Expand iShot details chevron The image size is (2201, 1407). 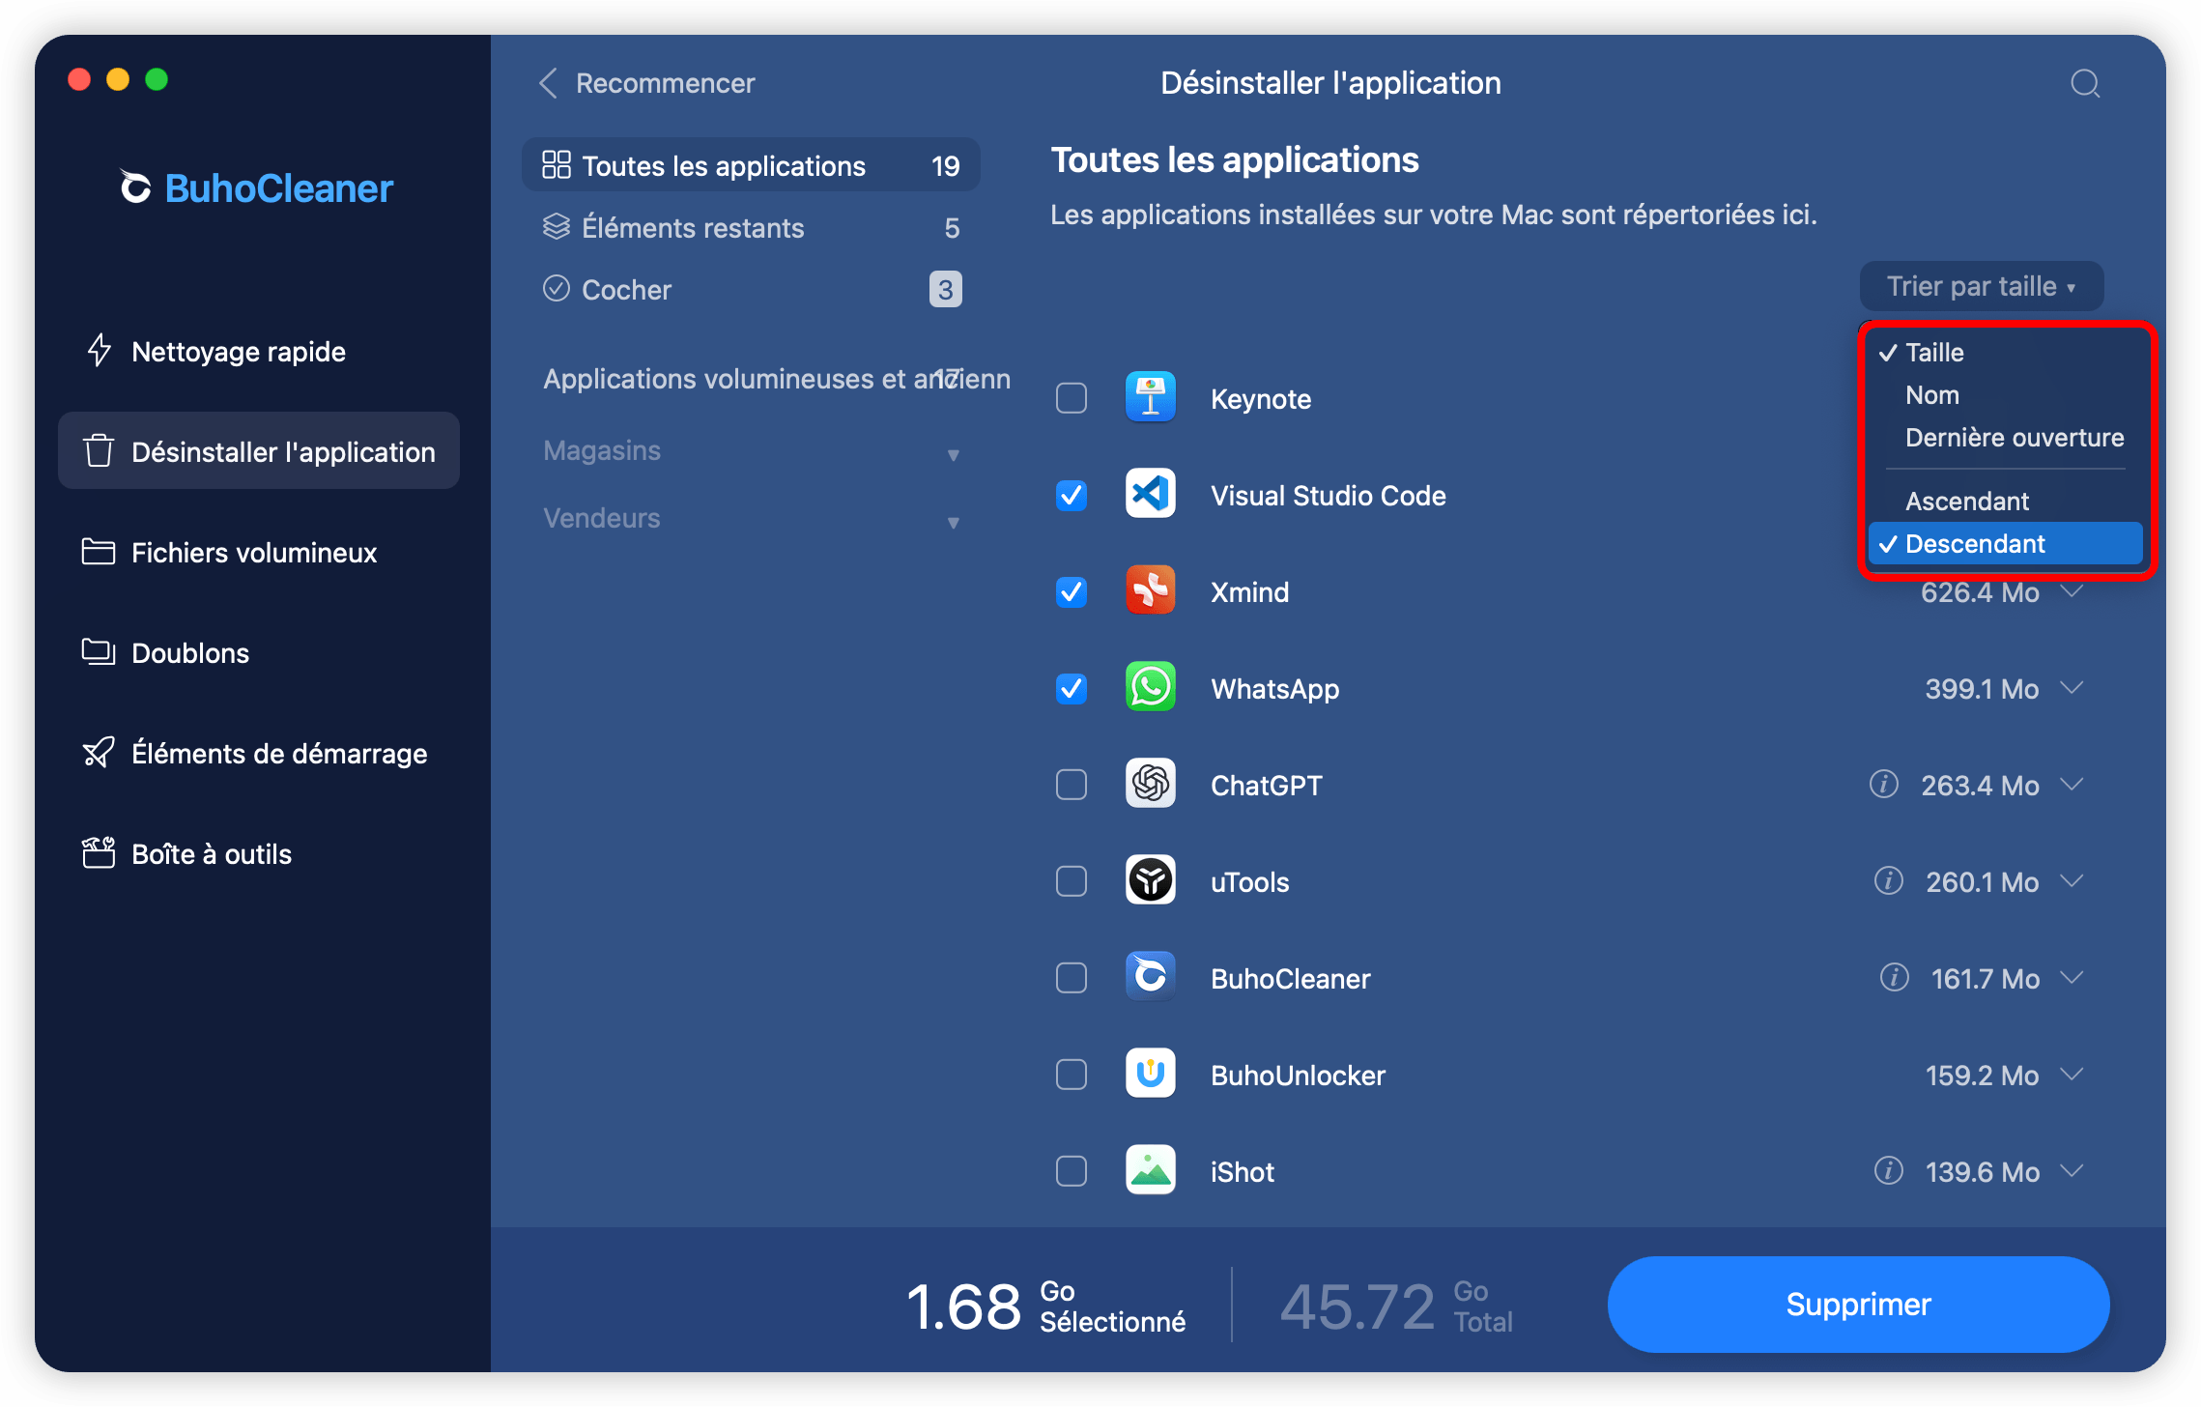coord(2071,1171)
